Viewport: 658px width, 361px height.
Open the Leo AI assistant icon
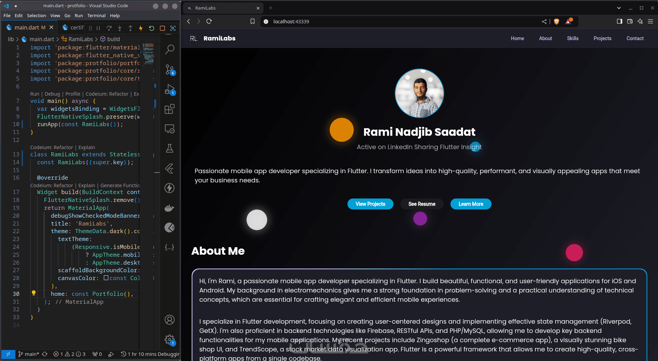tap(640, 21)
